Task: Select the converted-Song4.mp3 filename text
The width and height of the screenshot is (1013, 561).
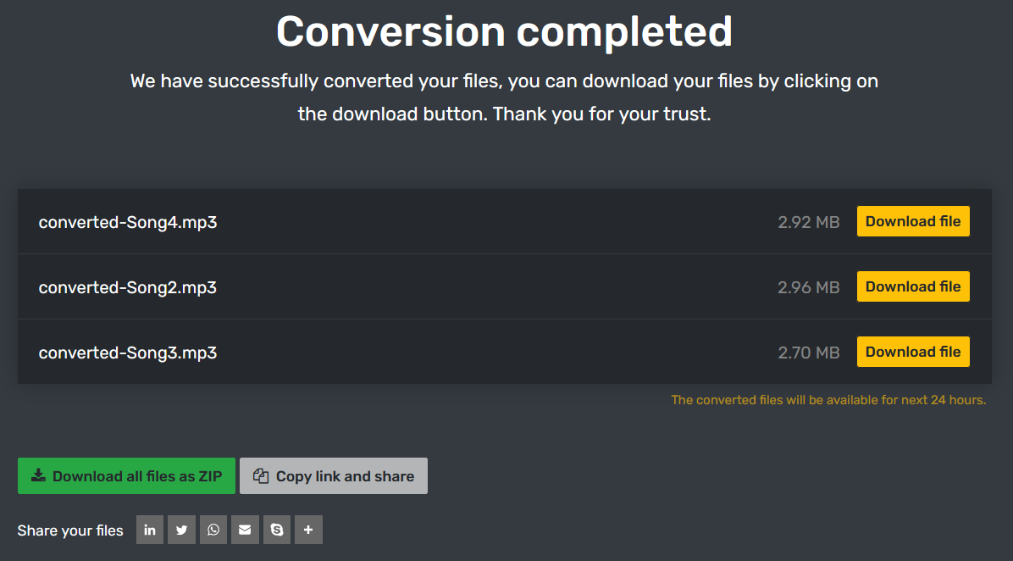Action: tap(128, 223)
